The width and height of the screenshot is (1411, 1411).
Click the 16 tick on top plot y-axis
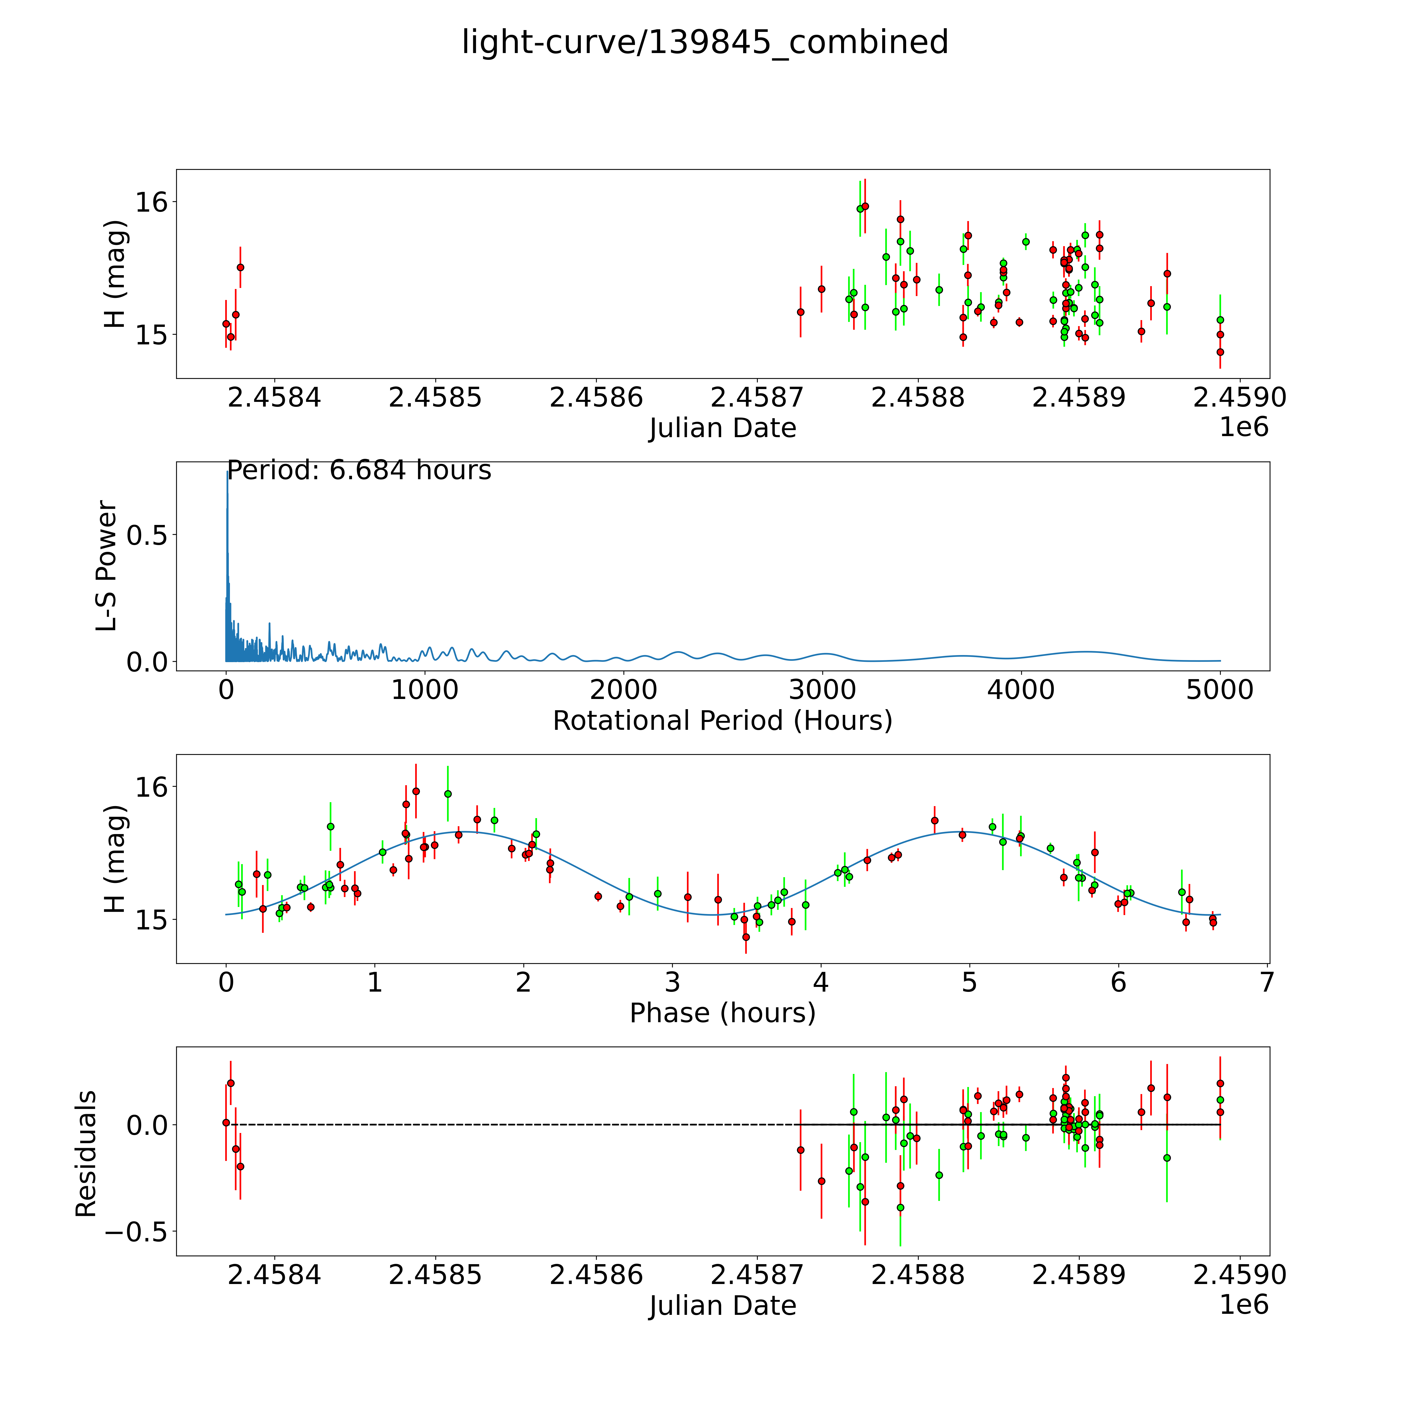[151, 201]
